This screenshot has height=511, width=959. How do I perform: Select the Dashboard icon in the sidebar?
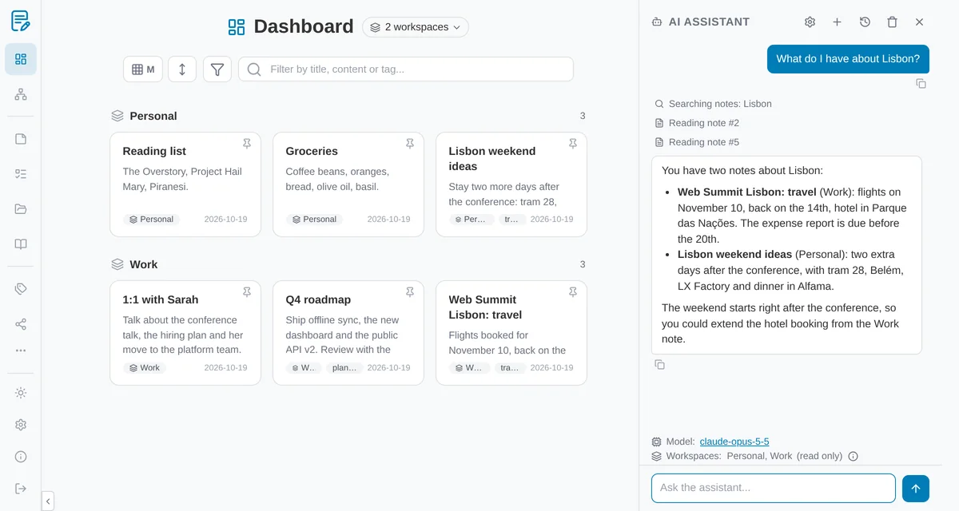pyautogui.click(x=21, y=59)
